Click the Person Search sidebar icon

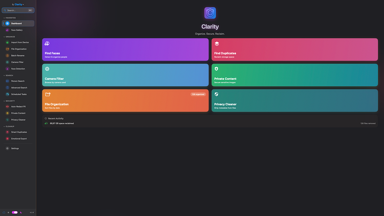[x=7, y=81]
